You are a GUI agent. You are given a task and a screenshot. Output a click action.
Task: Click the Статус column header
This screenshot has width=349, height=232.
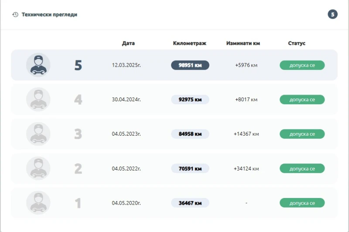tap(297, 43)
